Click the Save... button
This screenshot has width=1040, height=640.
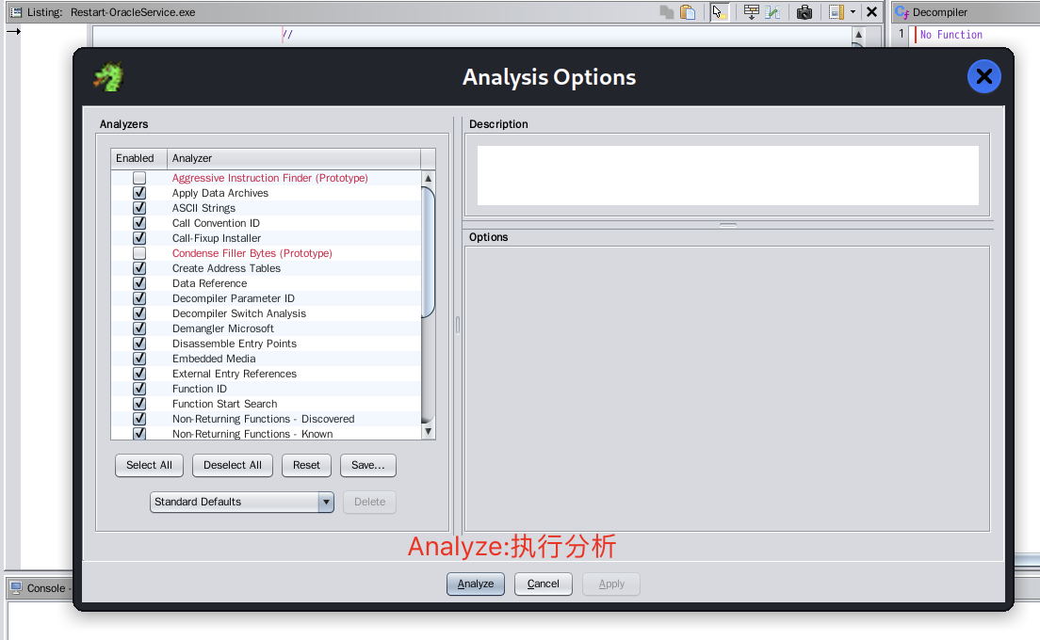(x=367, y=465)
